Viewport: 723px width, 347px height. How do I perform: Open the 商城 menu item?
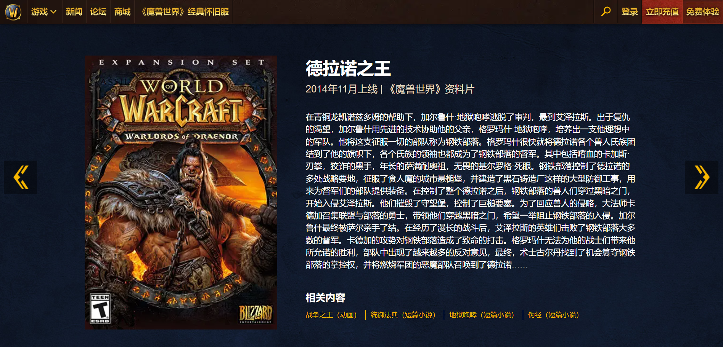click(122, 12)
